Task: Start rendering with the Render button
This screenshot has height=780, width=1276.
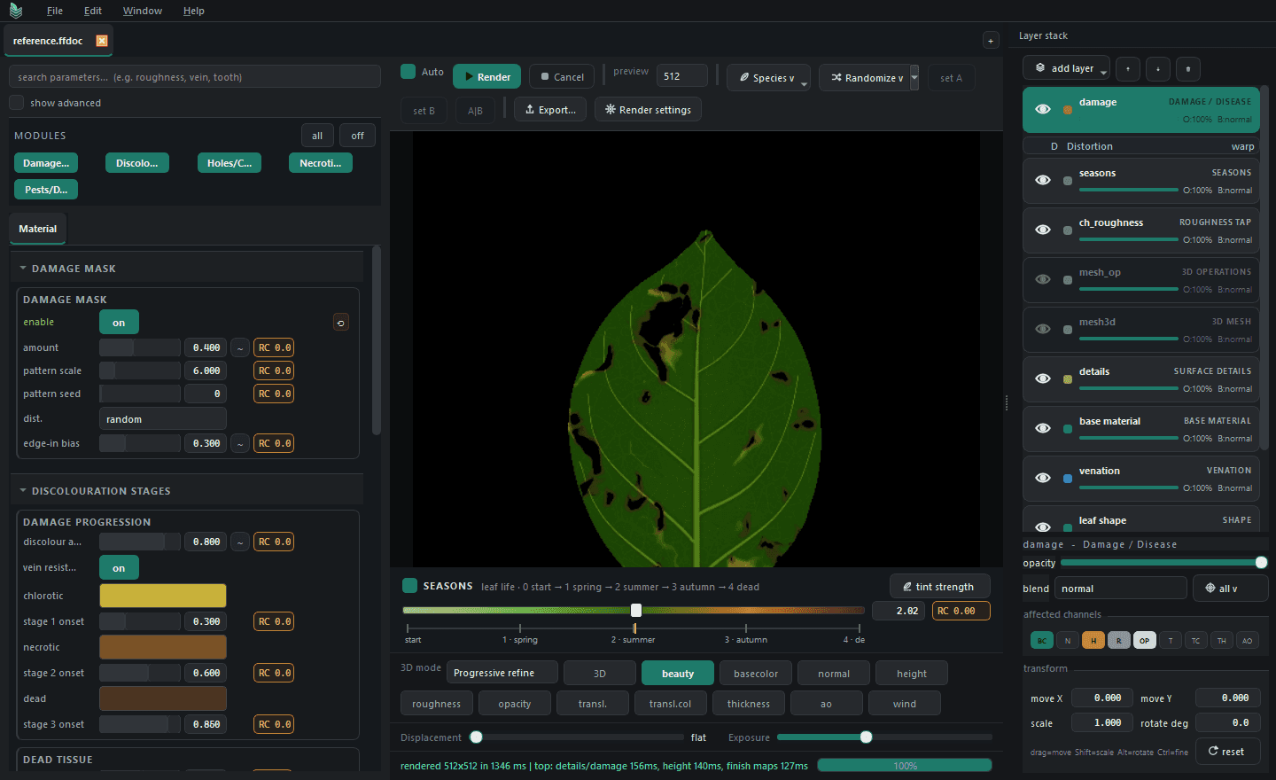Action: [x=486, y=77]
